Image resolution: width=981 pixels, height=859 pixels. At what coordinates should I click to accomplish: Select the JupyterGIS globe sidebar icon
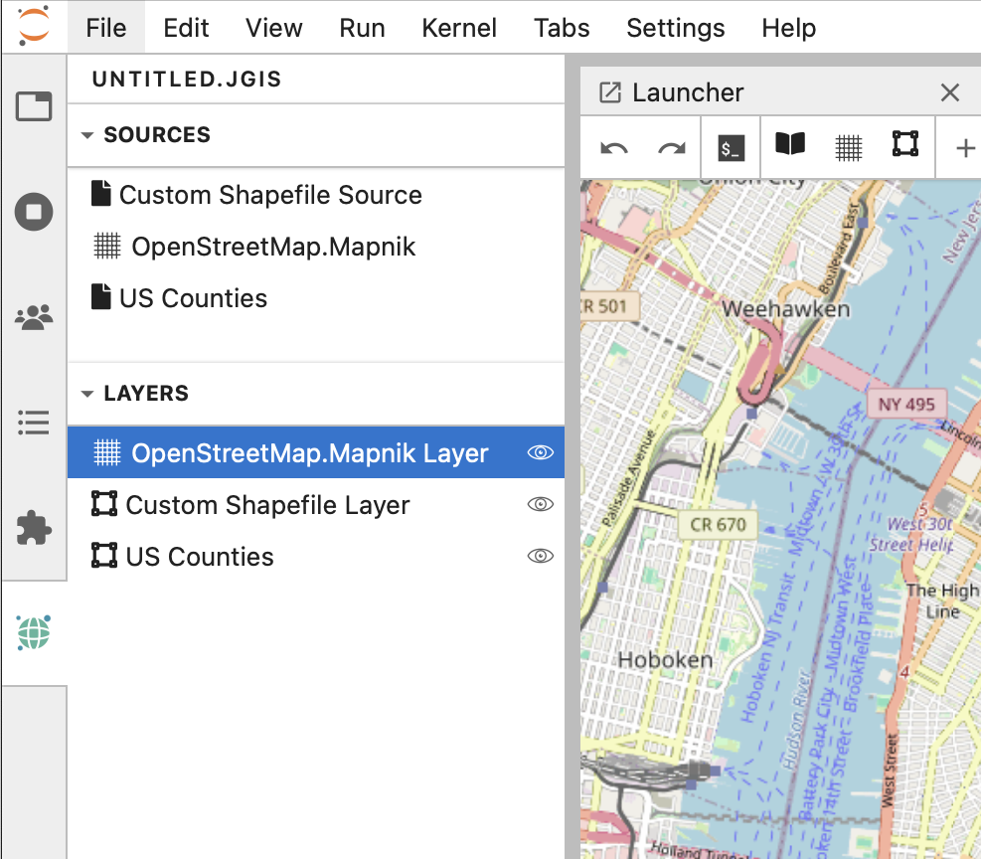[x=34, y=632]
